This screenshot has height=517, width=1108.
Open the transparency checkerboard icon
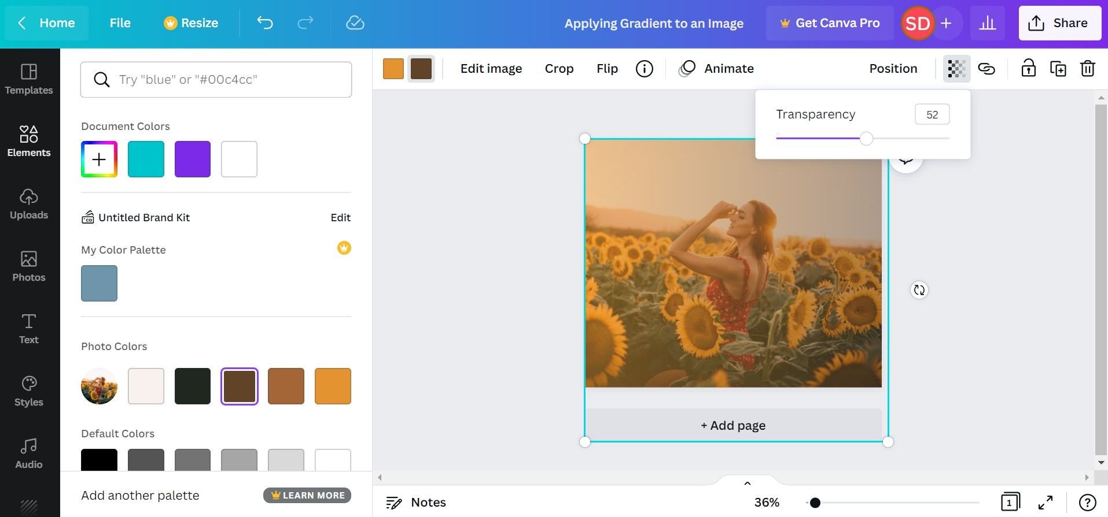point(956,69)
